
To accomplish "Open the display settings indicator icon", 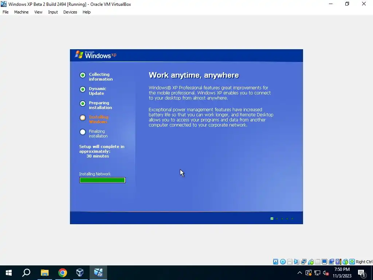I will coord(324,262).
